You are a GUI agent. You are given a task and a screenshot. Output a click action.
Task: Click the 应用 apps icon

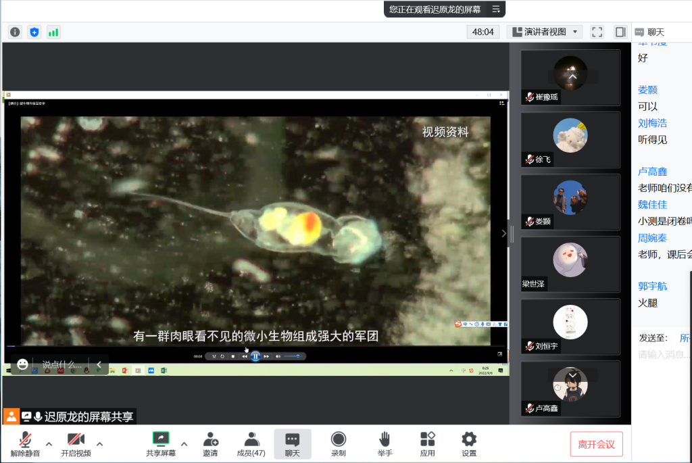tap(427, 444)
